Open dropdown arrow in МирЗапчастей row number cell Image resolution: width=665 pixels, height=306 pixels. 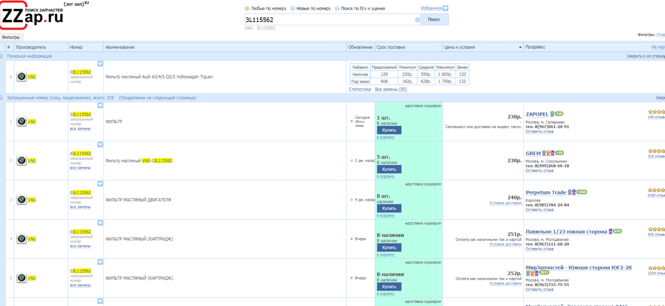tap(100, 262)
